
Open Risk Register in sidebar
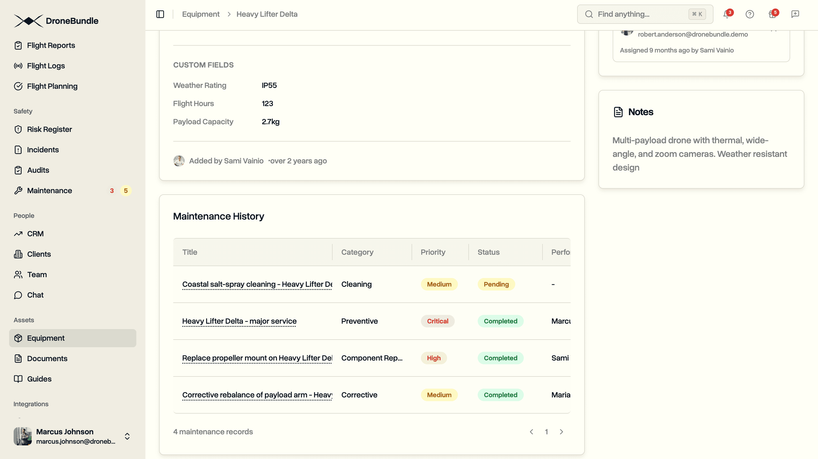tap(72, 129)
